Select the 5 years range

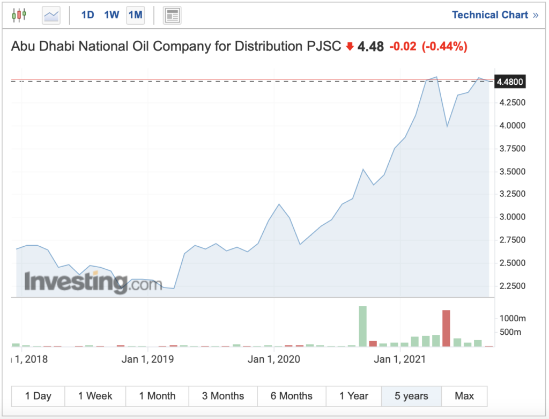(x=411, y=396)
